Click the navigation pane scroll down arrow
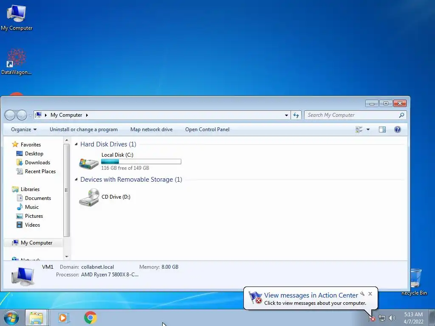This screenshot has height=326, width=435. pos(67,257)
